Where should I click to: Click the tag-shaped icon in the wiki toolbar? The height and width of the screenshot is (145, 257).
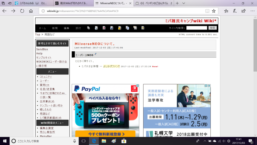coord(89,28)
